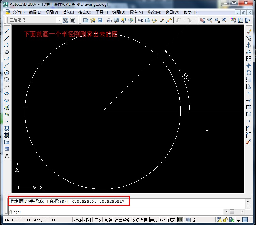The image size is (256, 225).
Task: Choose the Polygon tool
Action: pos(7,52)
